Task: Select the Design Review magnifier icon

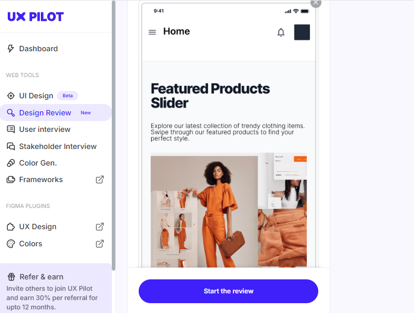Action: [x=11, y=113]
